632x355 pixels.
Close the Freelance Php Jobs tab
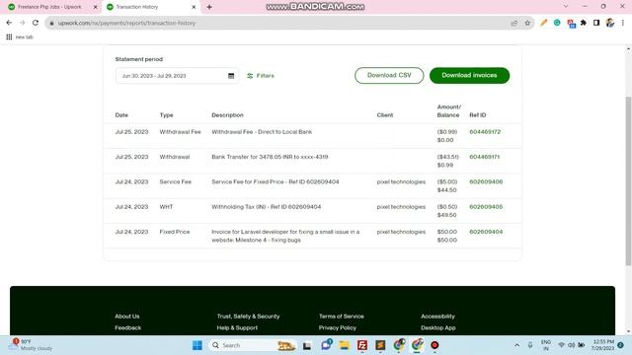point(96,7)
